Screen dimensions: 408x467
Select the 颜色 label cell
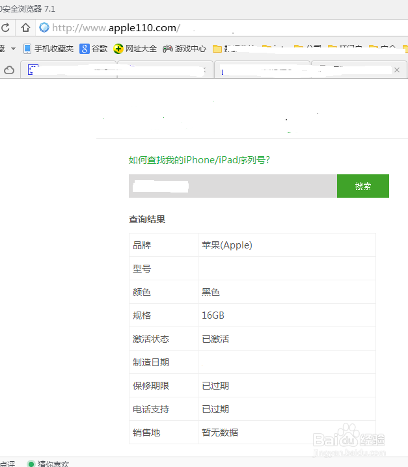[163, 292]
